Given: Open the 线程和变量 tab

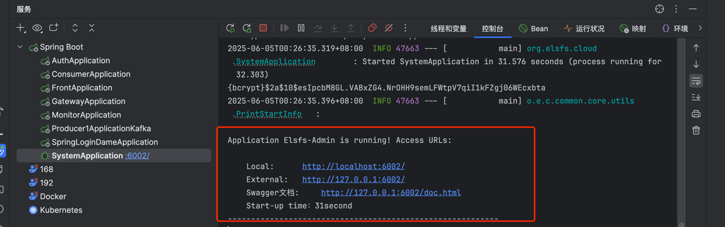Looking at the screenshot, I should pos(448,29).
